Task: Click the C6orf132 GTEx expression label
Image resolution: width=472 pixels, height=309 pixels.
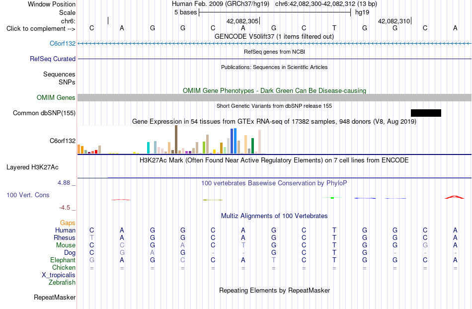Action: click(63, 141)
